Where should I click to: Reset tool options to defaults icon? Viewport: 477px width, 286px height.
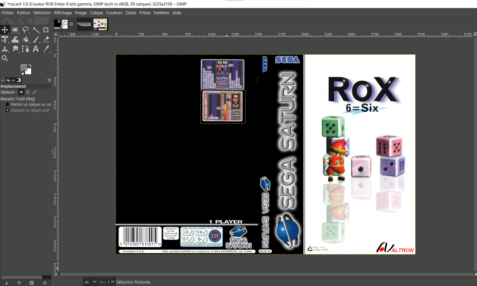tap(45, 283)
